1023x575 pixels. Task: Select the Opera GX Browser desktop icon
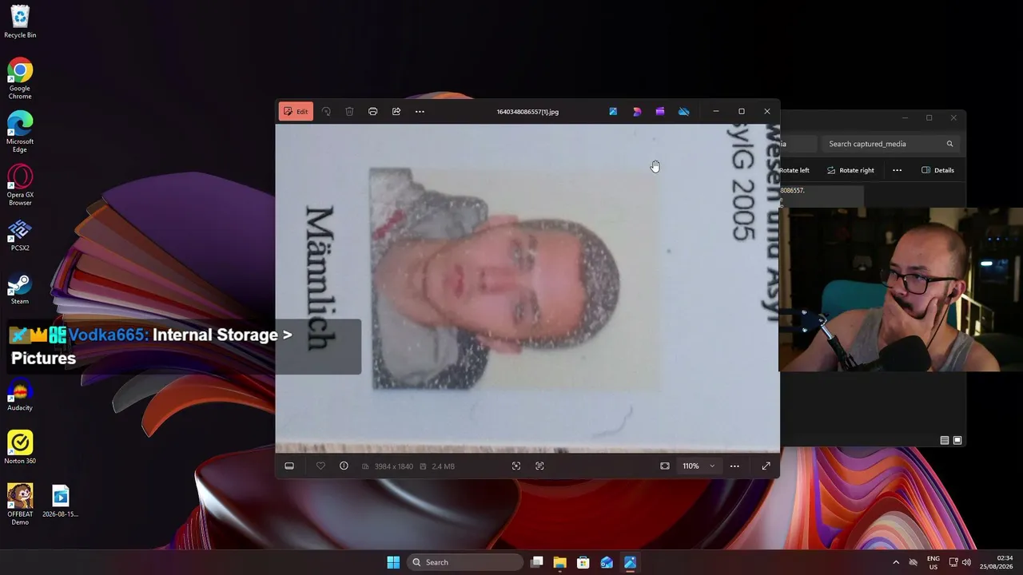pos(20,185)
